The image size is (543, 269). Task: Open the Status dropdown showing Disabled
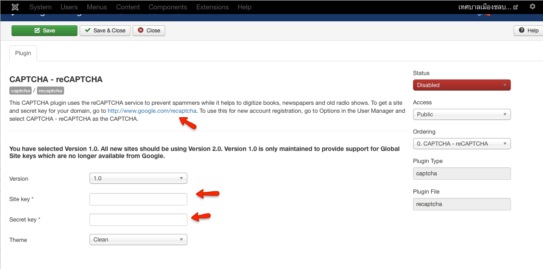[x=462, y=85]
